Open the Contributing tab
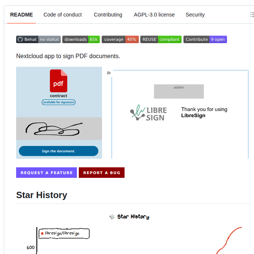Viewport: 254px width, 254px height. coord(108,15)
